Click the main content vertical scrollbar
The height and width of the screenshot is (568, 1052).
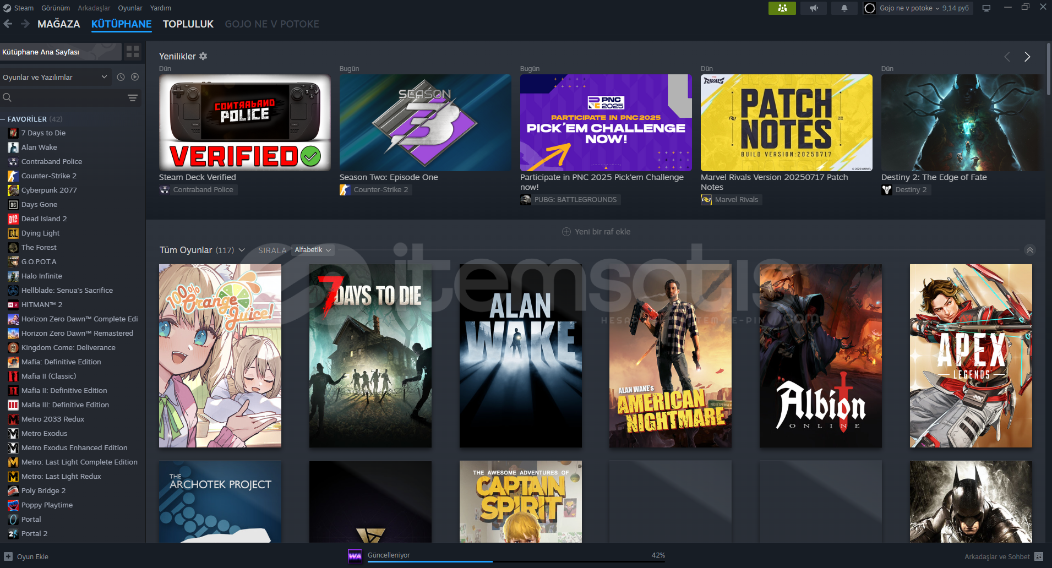click(x=1049, y=69)
